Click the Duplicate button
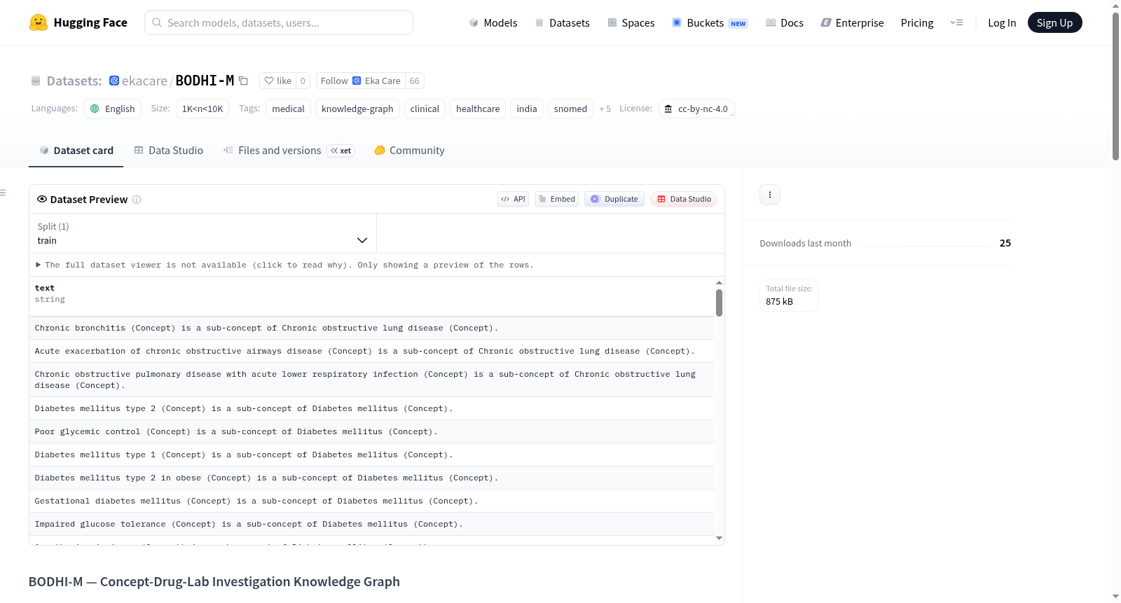The image size is (1121, 603). (x=614, y=199)
